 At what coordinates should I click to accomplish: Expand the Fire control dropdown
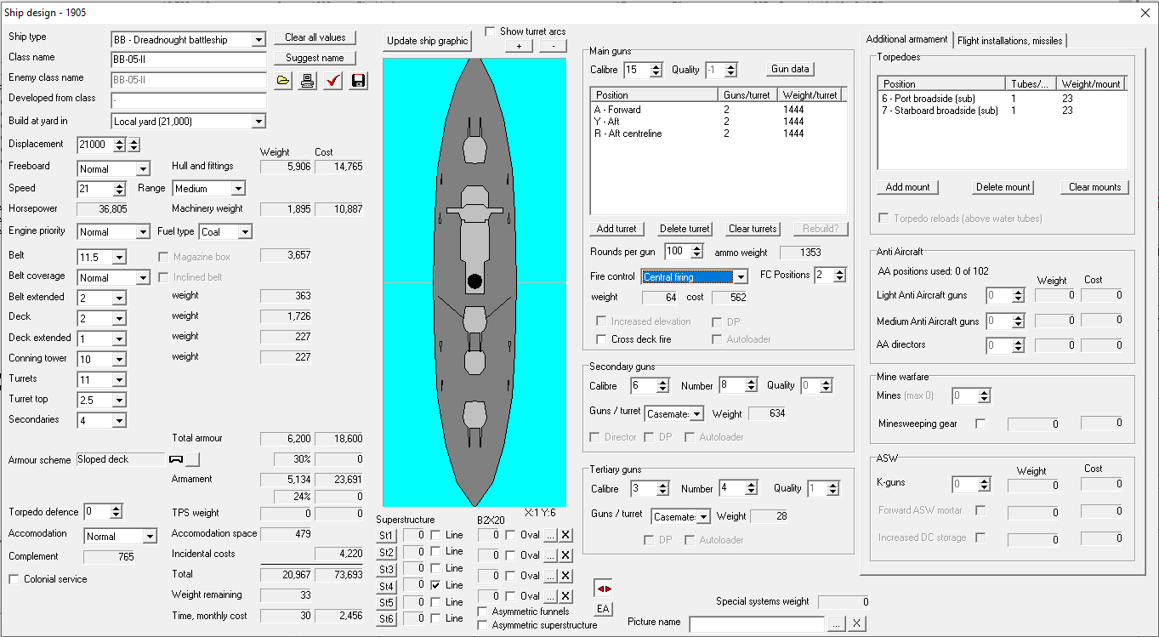[741, 277]
